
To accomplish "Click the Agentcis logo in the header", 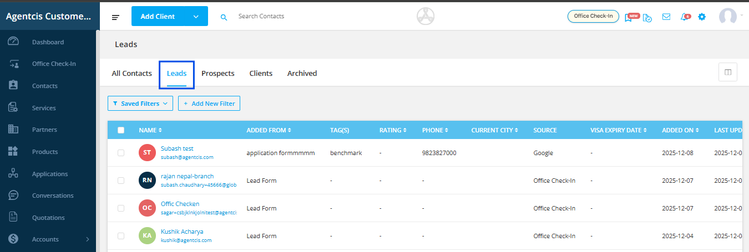I will click(426, 16).
